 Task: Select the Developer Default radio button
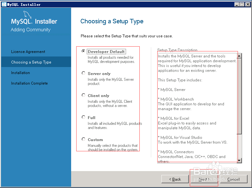pyautogui.click(x=83, y=51)
